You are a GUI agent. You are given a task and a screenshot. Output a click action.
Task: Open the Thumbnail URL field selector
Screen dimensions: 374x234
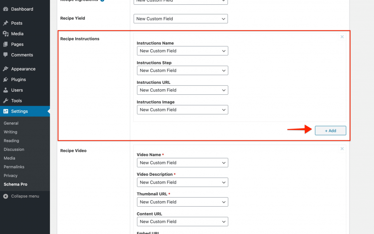pyautogui.click(x=182, y=202)
